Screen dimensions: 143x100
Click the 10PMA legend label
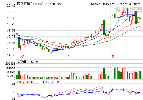coord(107,4)
